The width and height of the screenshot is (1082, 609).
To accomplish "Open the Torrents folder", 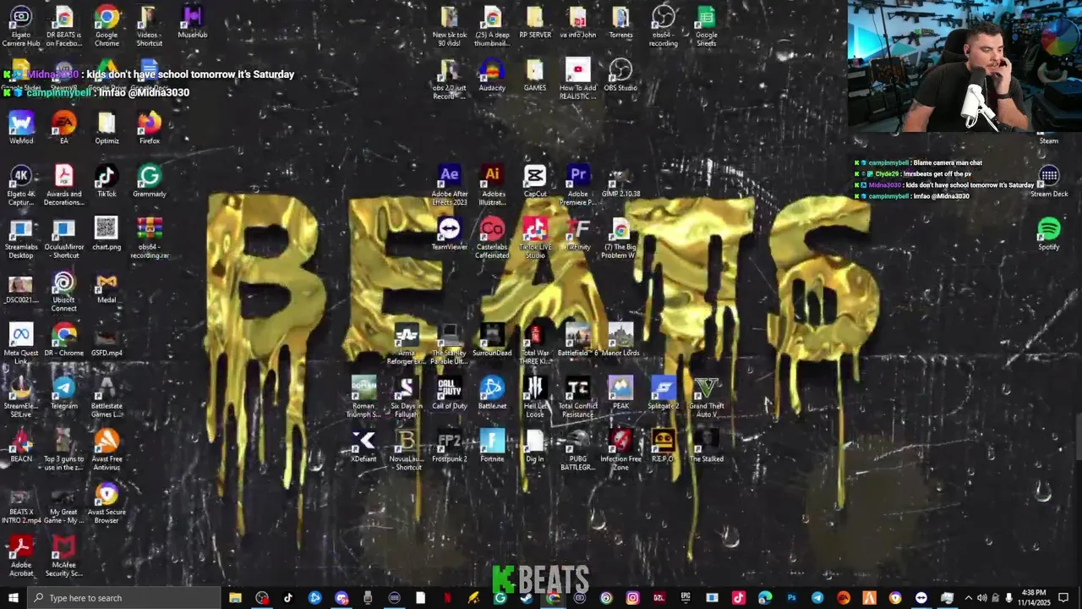I will tap(620, 22).
